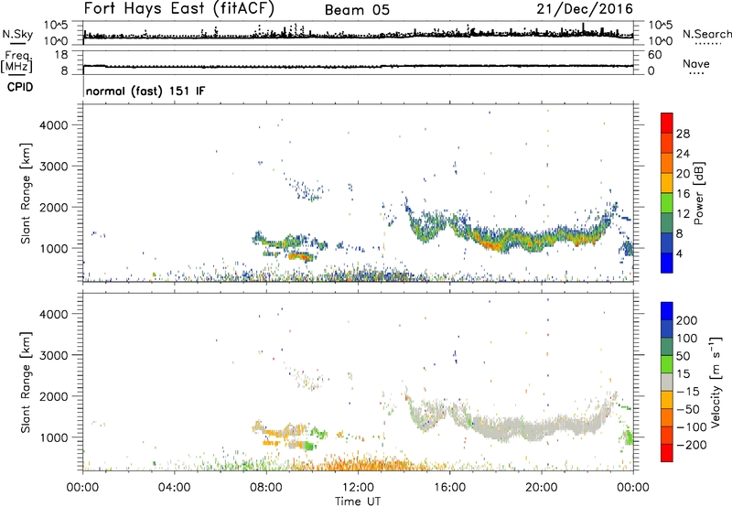Click the 'normal (fast) 151 IF' mode text
The width and height of the screenshot is (732, 507).
(x=145, y=91)
